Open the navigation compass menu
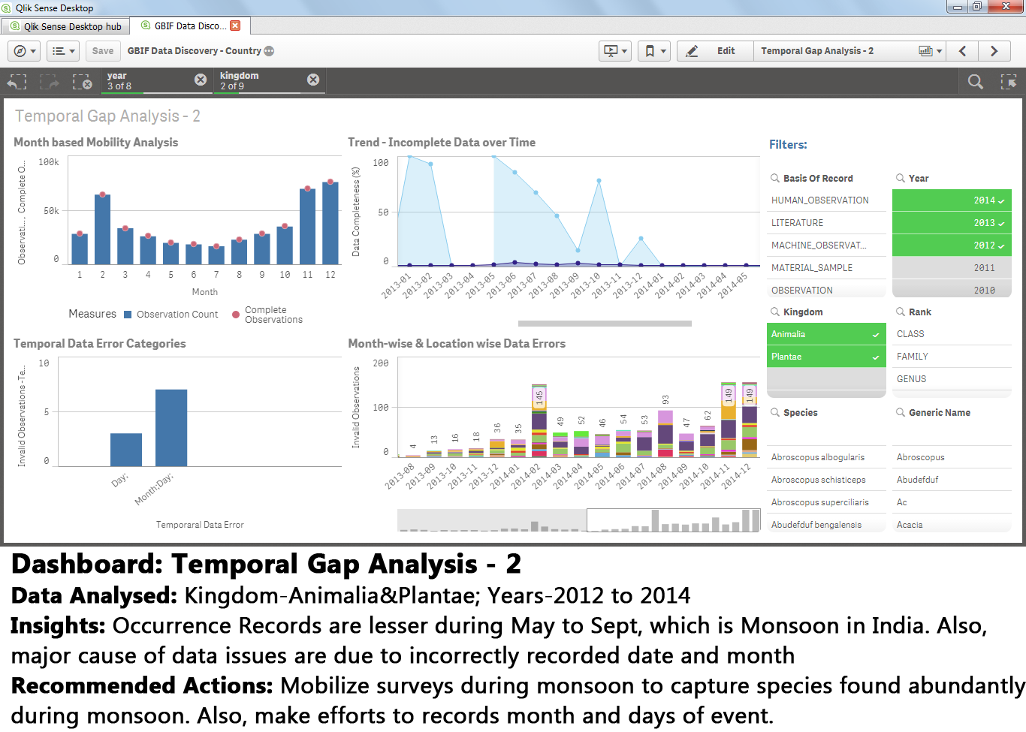Image resolution: width=1026 pixels, height=732 pixels. [25, 51]
